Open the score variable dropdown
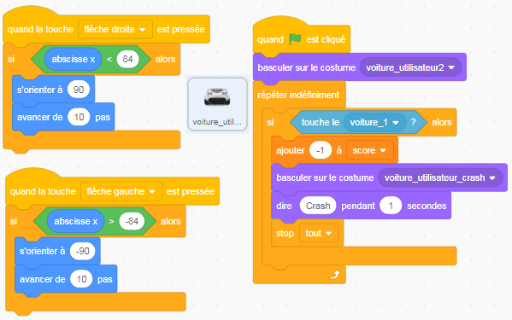512x320 pixels. 369,150
